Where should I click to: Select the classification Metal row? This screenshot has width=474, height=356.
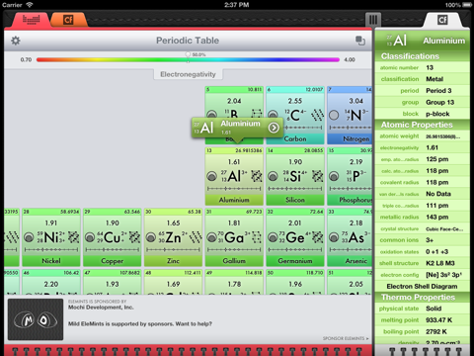click(x=422, y=79)
